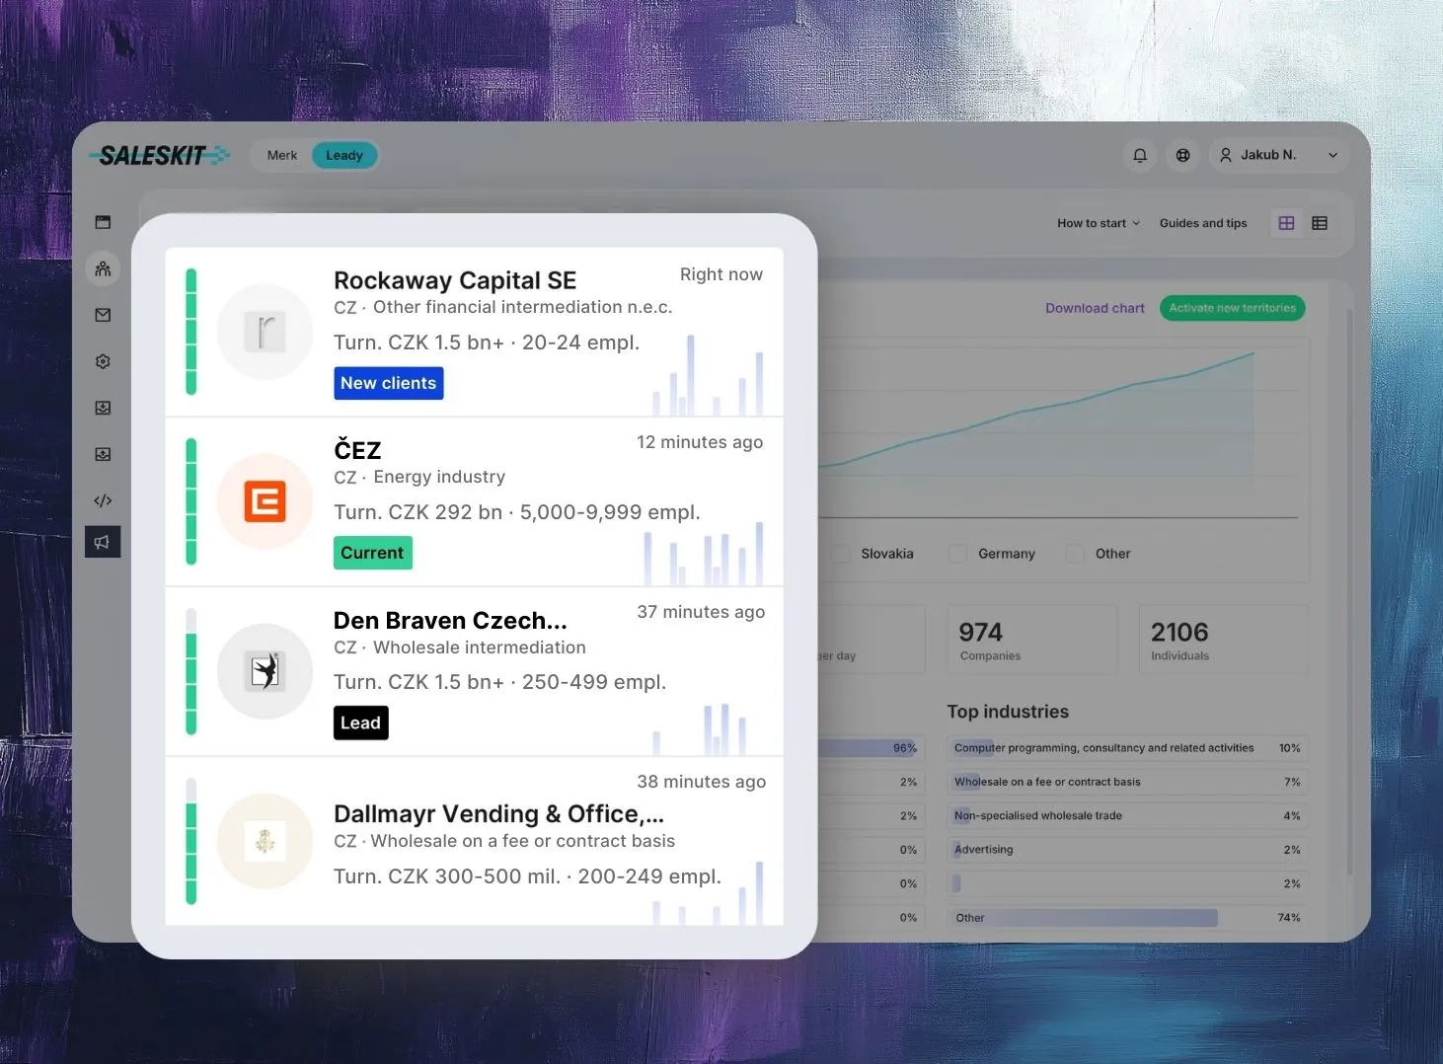The height and width of the screenshot is (1064, 1443).
Task: Click the 12 minutes ago timestamp
Action: pos(700,442)
